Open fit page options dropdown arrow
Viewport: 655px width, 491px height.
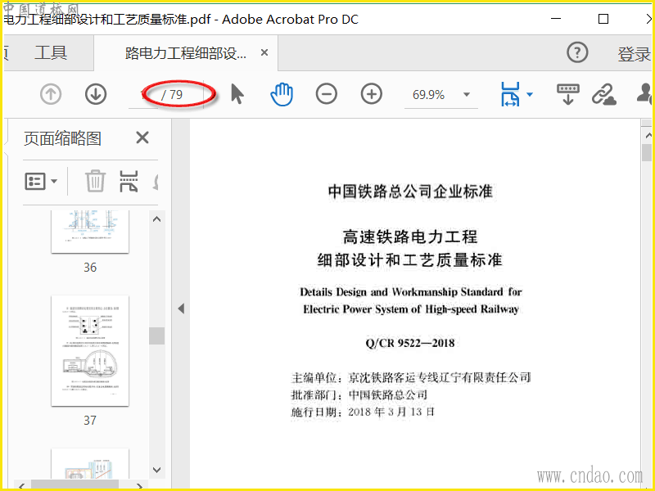(530, 94)
